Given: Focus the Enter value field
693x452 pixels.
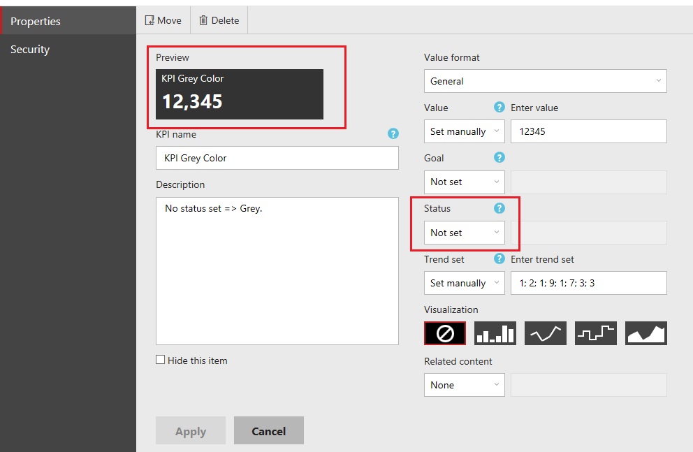Looking at the screenshot, I should (589, 131).
